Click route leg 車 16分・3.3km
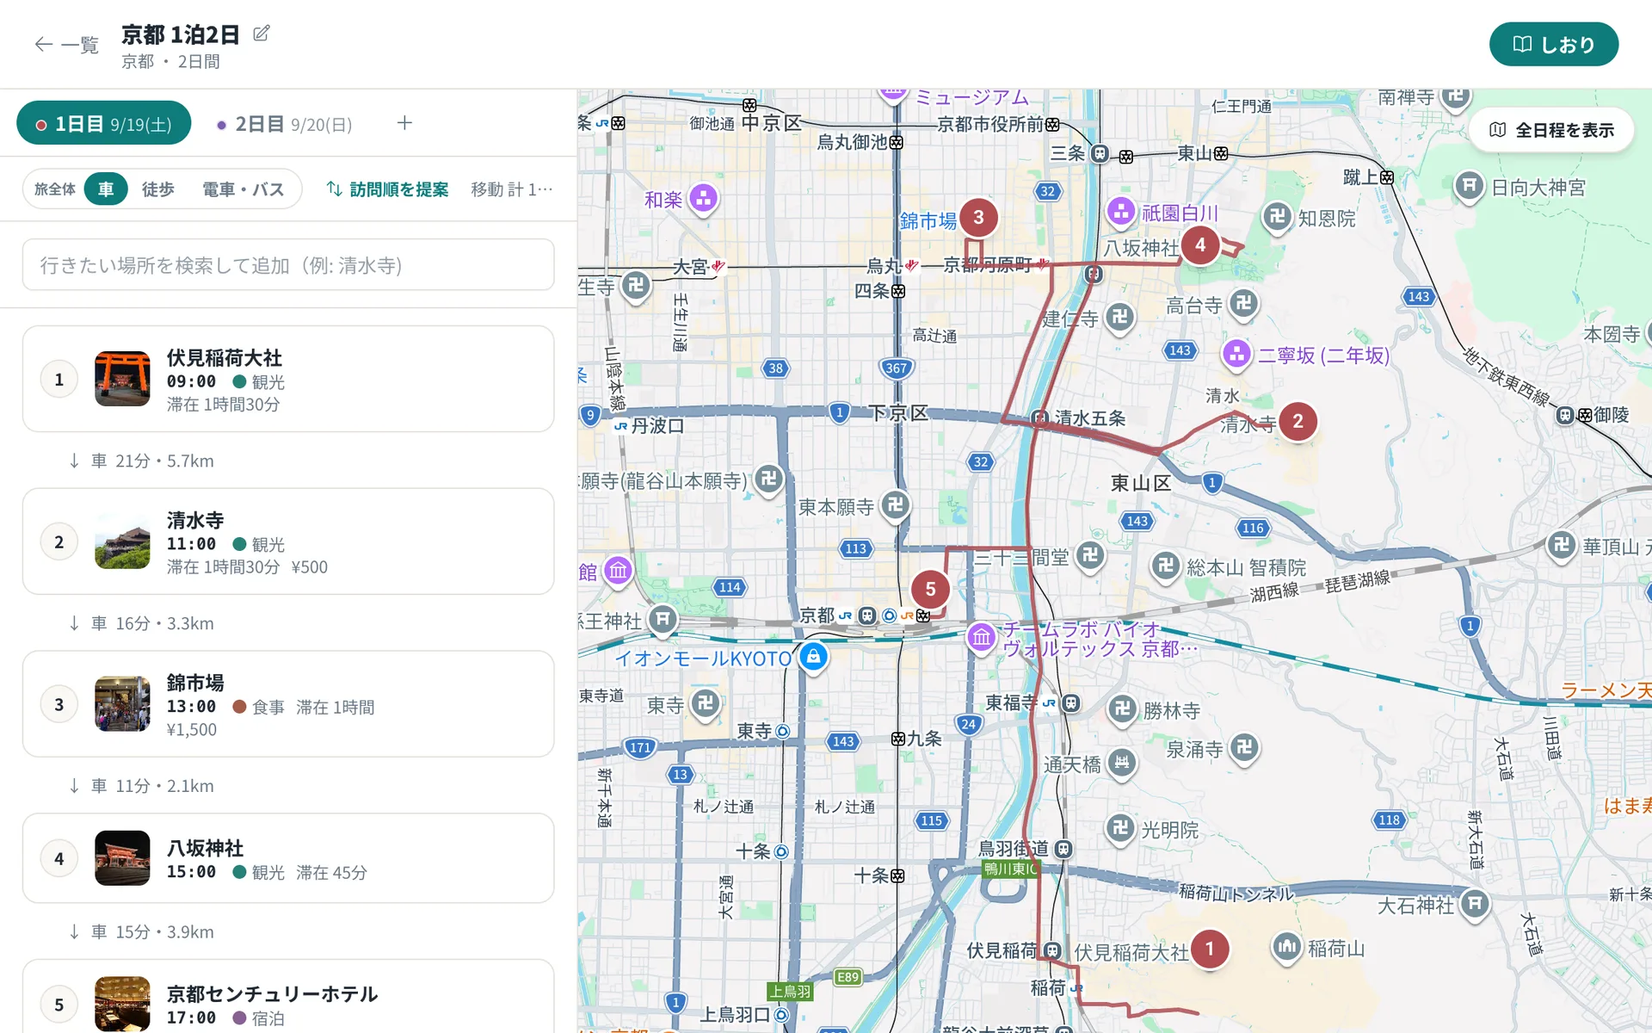Screen dimensions: 1652x1033 142,623
